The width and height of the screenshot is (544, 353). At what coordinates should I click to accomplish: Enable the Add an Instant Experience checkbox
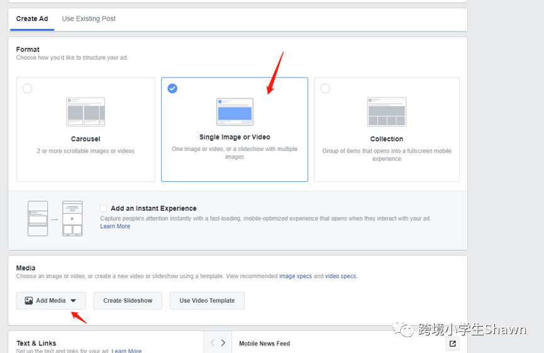click(x=103, y=208)
